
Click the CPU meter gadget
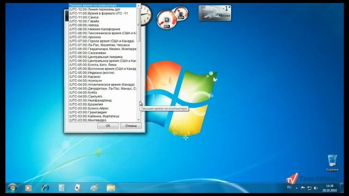click(166, 20)
